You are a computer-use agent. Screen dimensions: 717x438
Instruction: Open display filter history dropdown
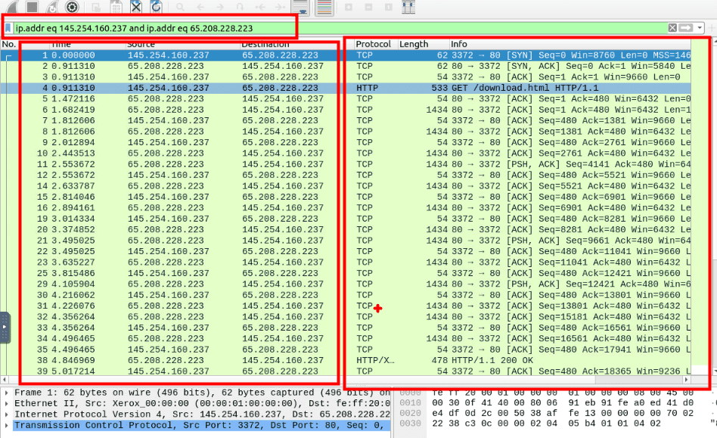[700, 28]
